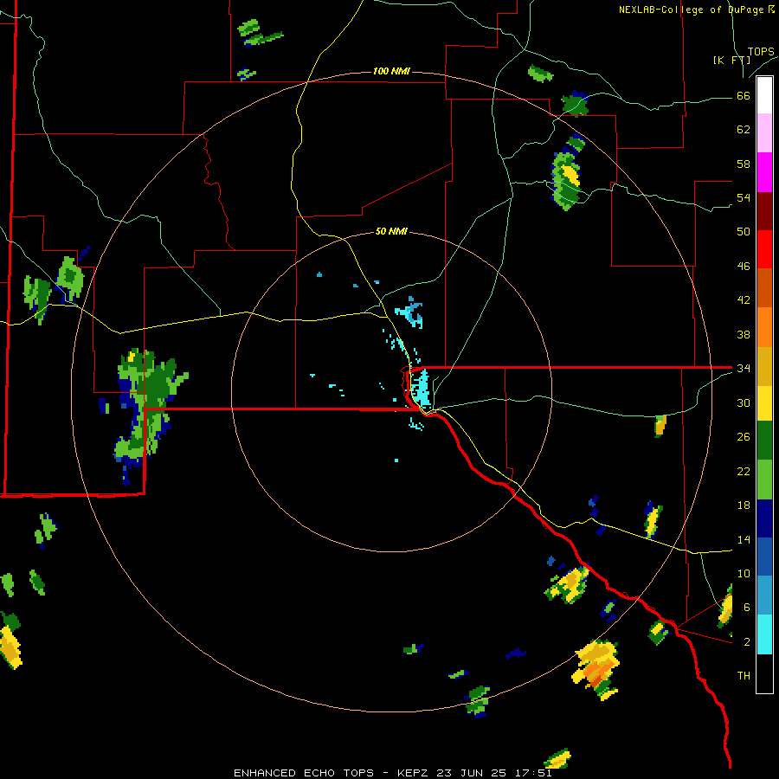Viewport: 779px width, 779px height.
Task: Click the white 66 kft legend swatch
Action: point(764,95)
